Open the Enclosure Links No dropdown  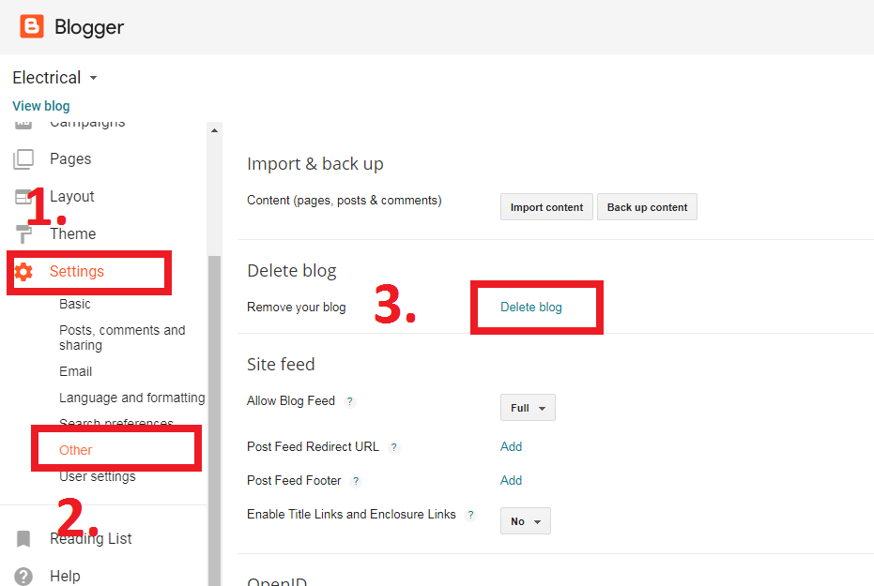point(526,521)
